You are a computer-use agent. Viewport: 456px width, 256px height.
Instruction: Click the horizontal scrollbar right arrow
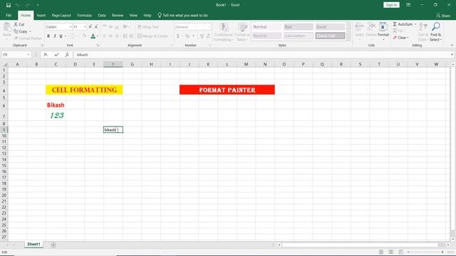point(448,245)
